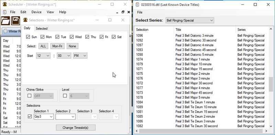The width and height of the screenshot is (275, 135).
Task: Toggle the Thu day checkbox
Action: tap(87, 37)
